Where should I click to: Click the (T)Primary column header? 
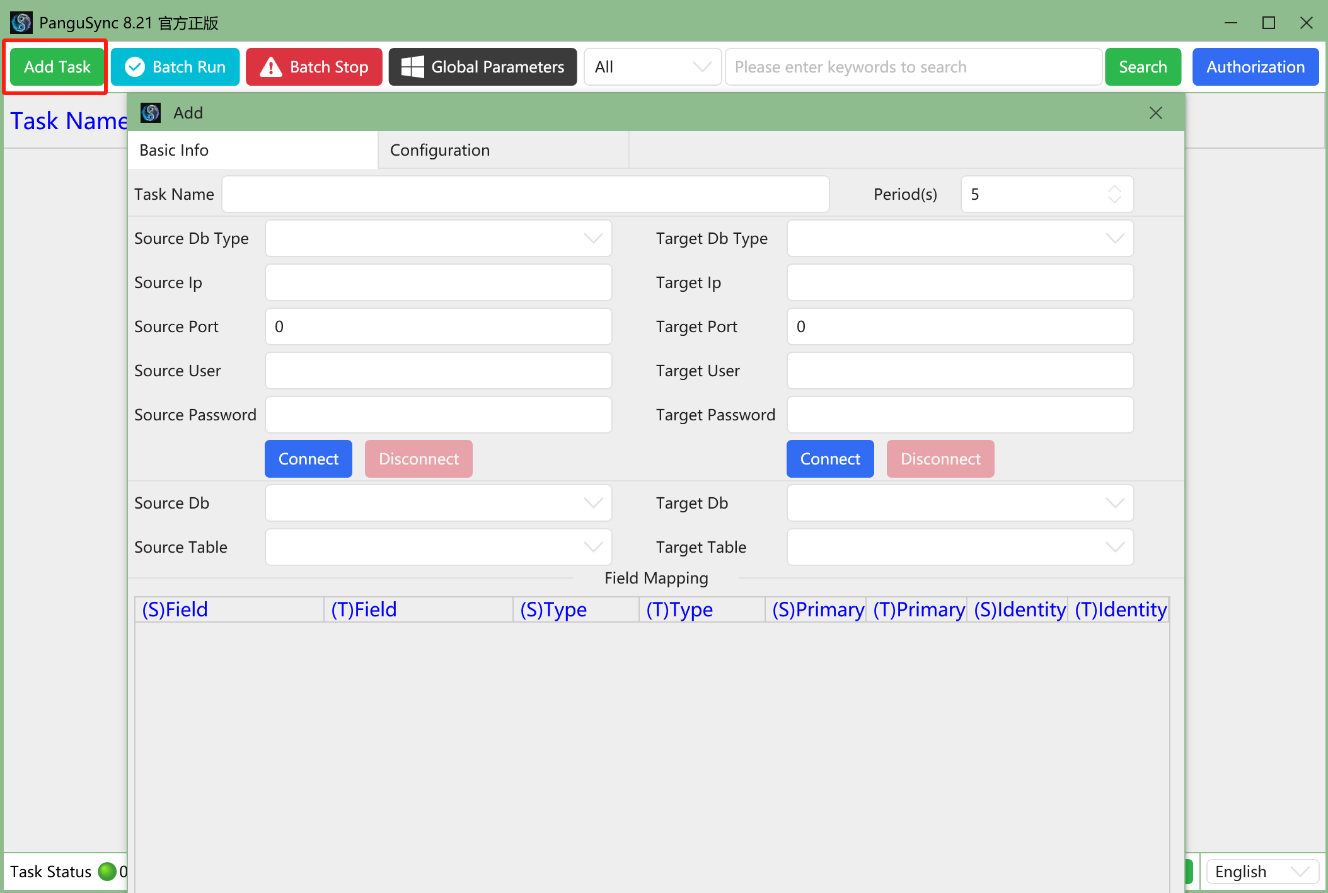[x=916, y=609]
